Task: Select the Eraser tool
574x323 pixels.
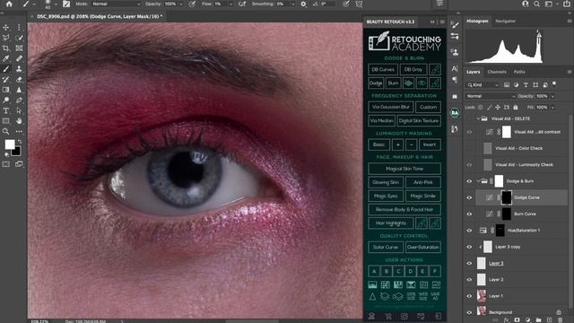Action: pos(19,79)
